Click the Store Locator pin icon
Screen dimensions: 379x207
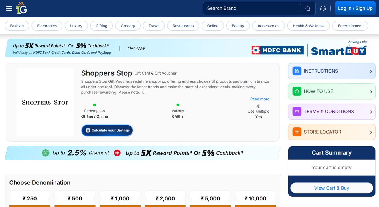[297, 132]
